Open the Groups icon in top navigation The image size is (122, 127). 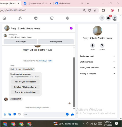[67, 18]
